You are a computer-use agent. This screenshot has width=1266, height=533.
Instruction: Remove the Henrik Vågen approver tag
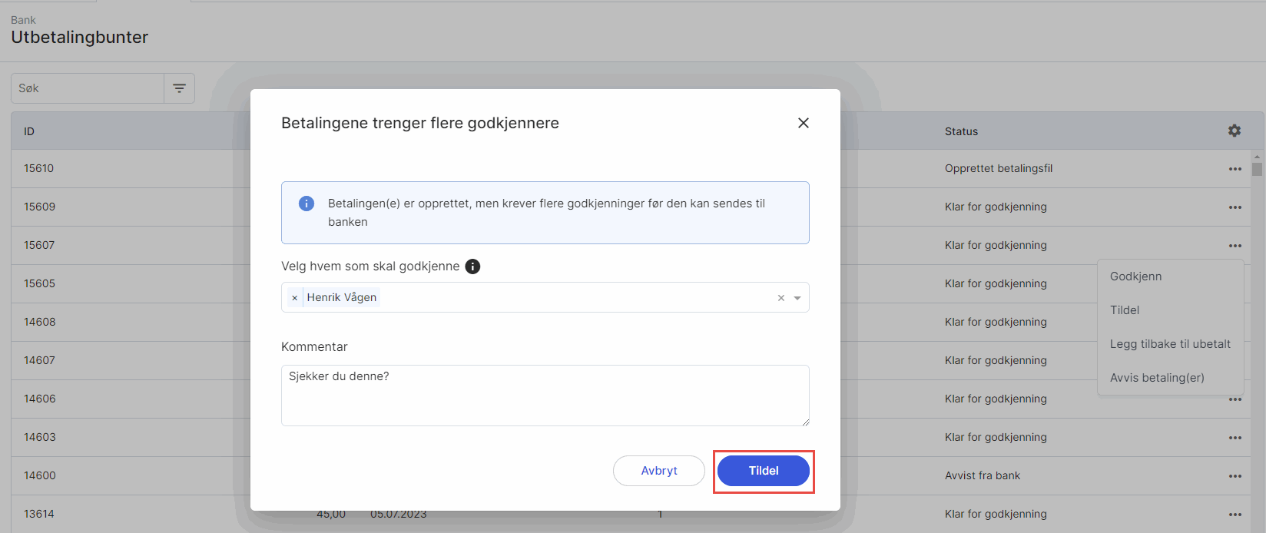pyautogui.click(x=294, y=298)
